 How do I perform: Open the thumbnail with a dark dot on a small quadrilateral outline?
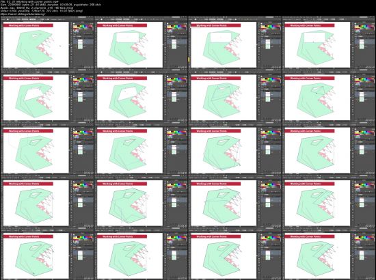(x=329, y=96)
